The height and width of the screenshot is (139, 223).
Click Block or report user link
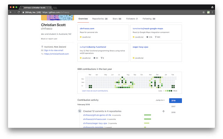click(49, 39)
